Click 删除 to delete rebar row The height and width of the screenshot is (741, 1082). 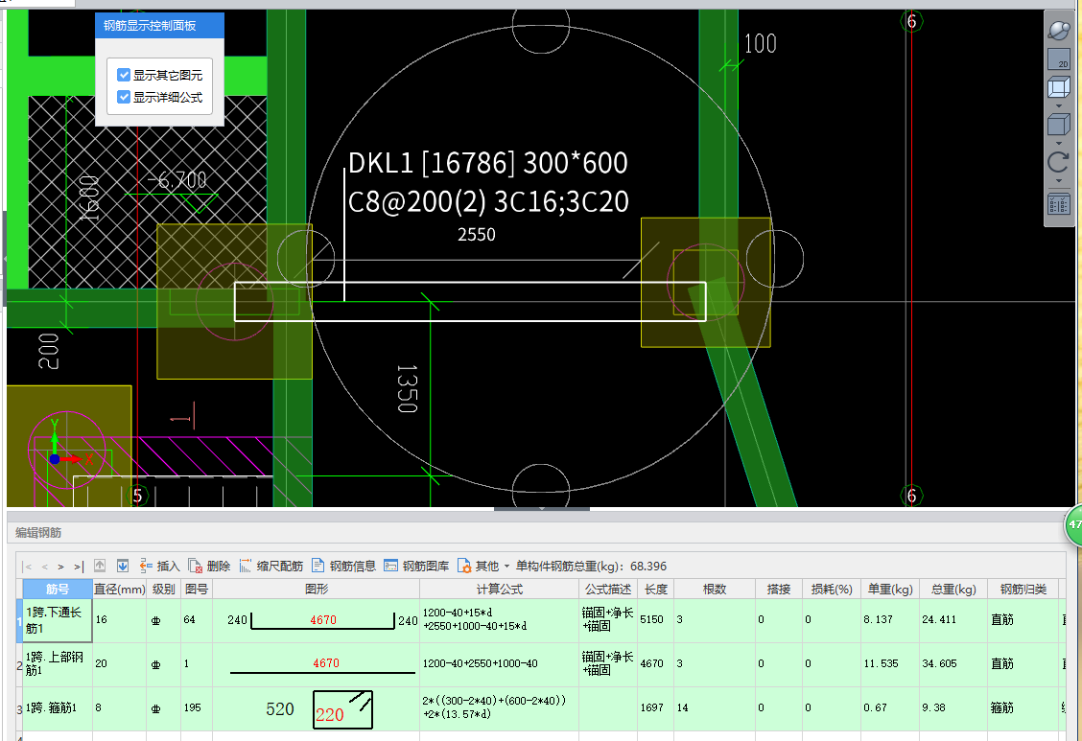209,566
